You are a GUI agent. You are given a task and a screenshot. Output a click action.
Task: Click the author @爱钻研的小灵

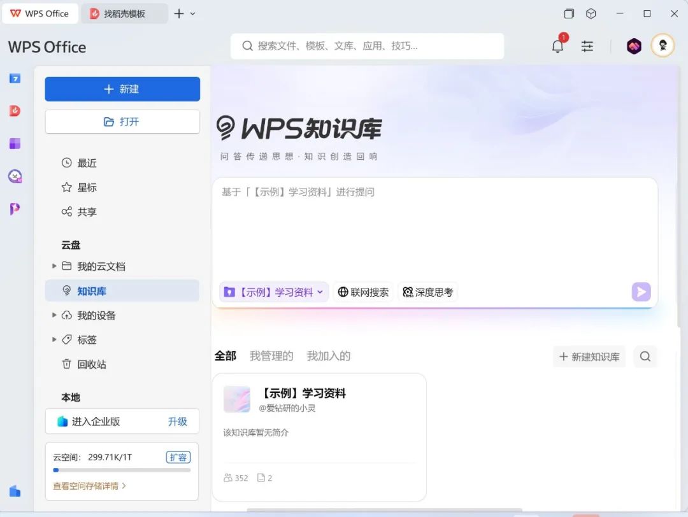point(287,408)
